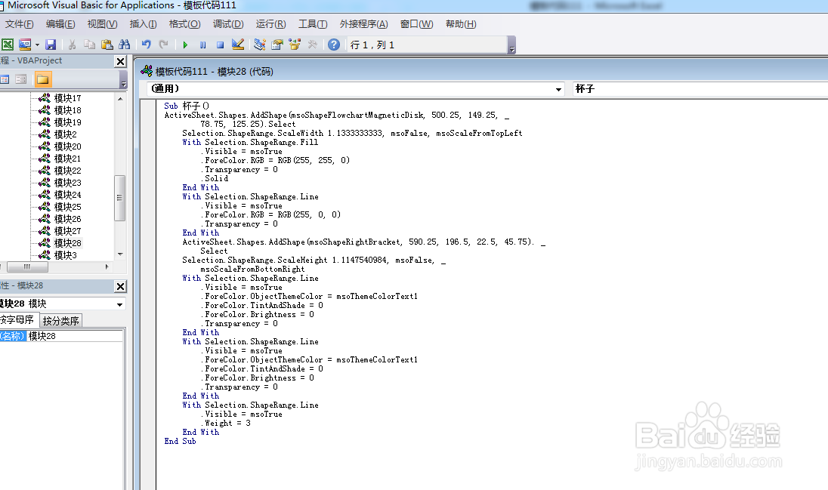Image resolution: width=828 pixels, height=490 pixels.
Task: Click the Paste clipboard icon
Action: (107, 45)
